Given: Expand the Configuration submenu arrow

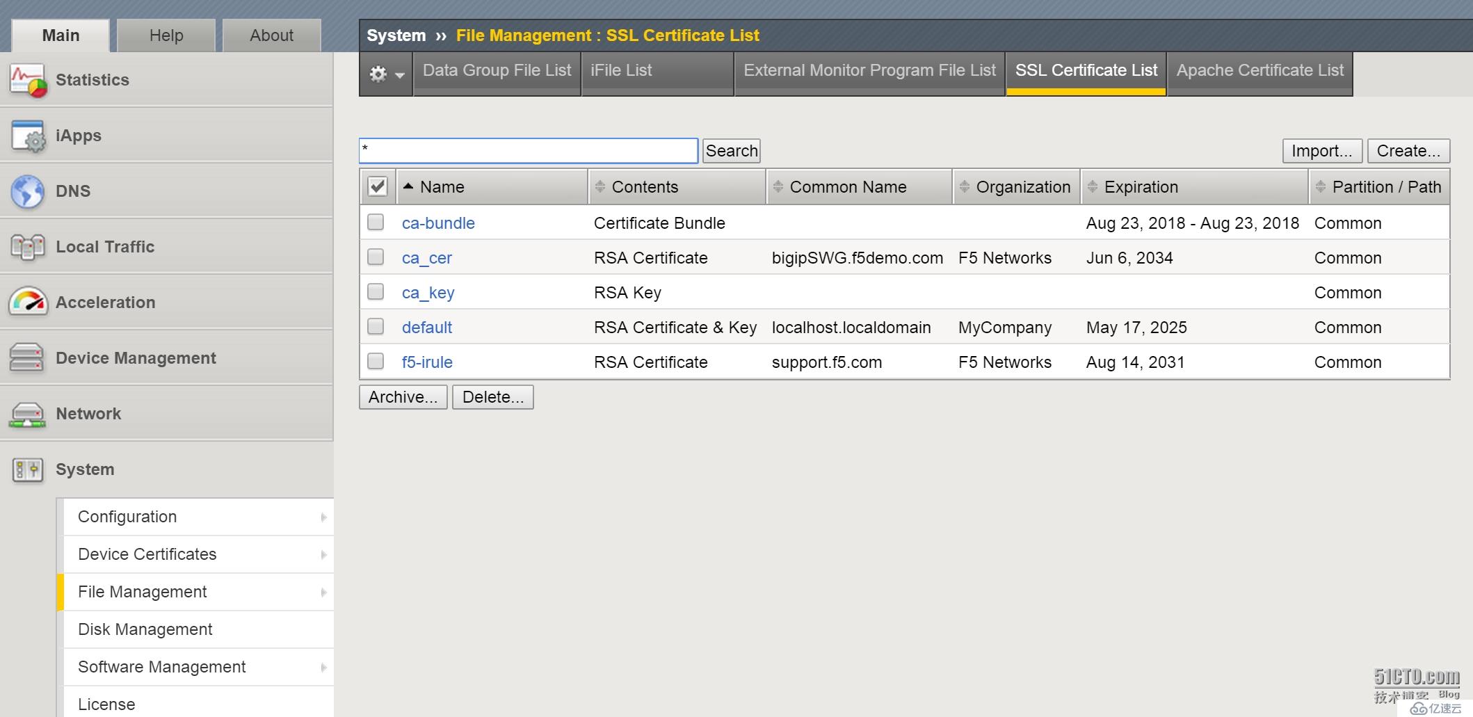Looking at the screenshot, I should click(323, 517).
